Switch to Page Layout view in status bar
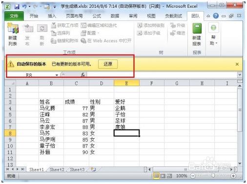Image resolution: width=247 pixels, height=184 pixels. click(163, 176)
